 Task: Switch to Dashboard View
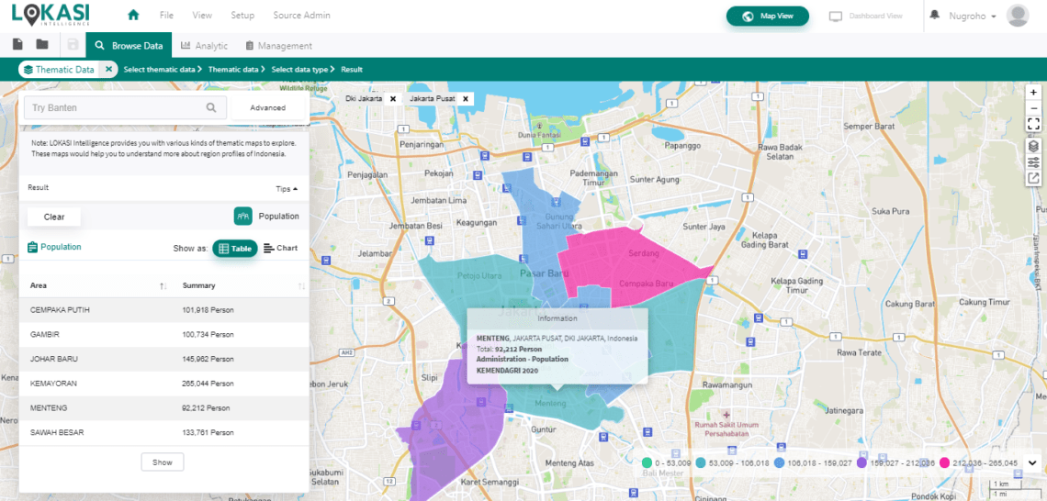[865, 17]
